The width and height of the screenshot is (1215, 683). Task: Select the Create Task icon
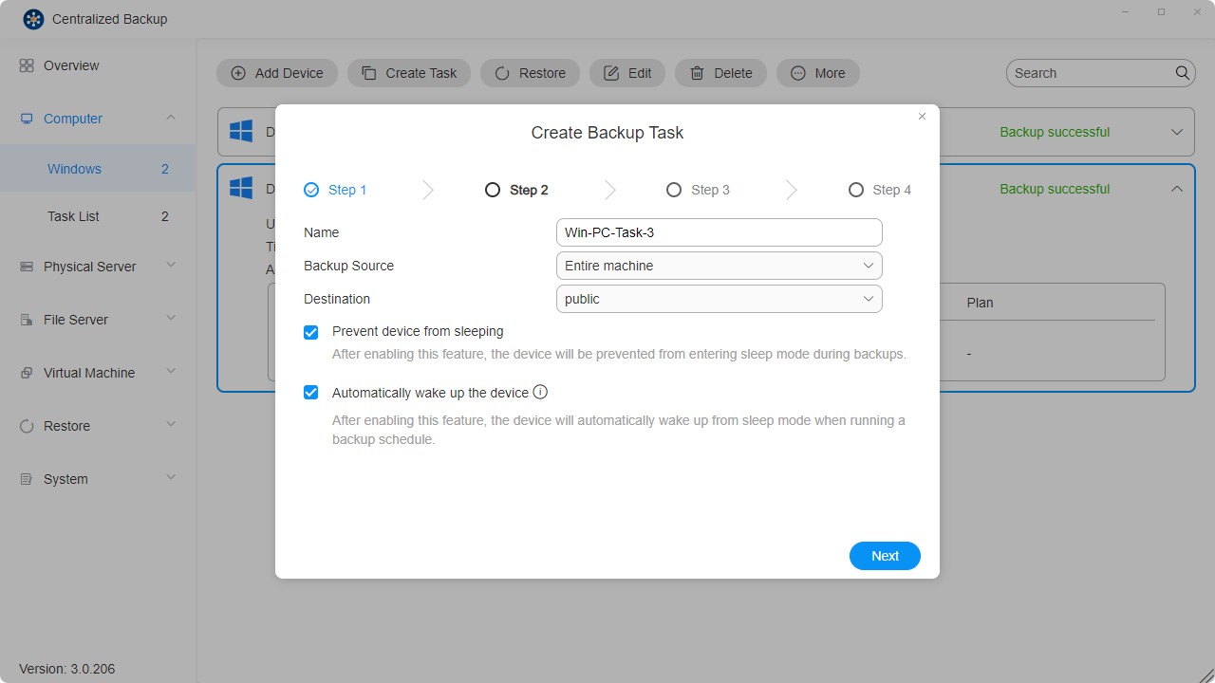pyautogui.click(x=368, y=73)
